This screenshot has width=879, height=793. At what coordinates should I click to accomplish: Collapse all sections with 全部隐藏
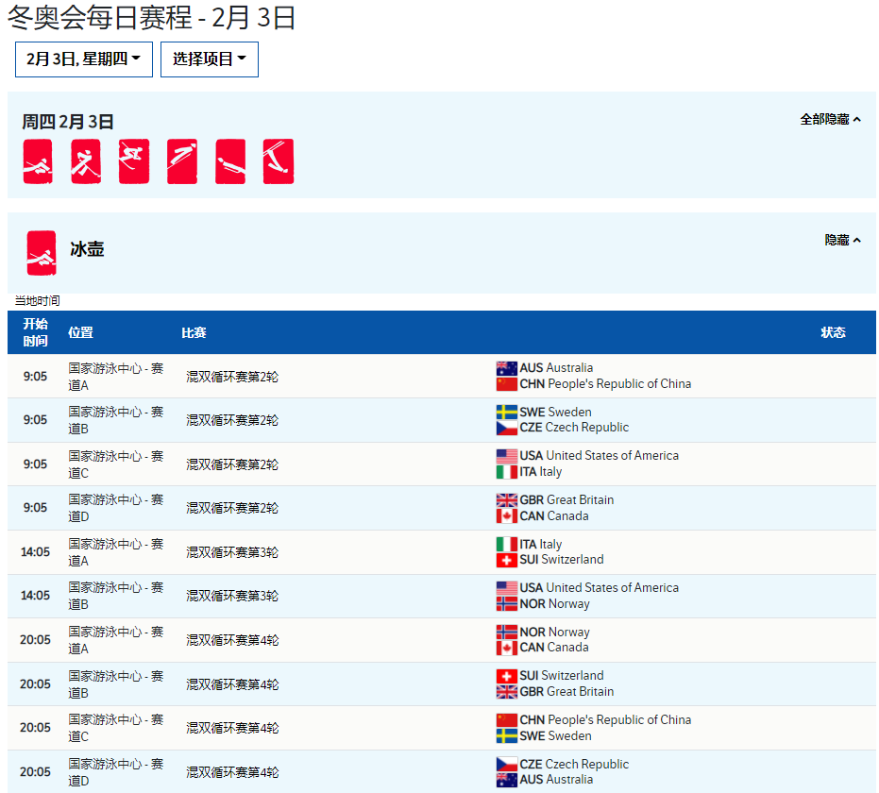[x=830, y=120]
